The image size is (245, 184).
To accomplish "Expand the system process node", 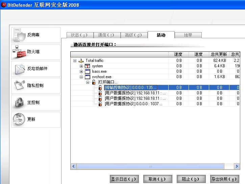I will point(81,66).
